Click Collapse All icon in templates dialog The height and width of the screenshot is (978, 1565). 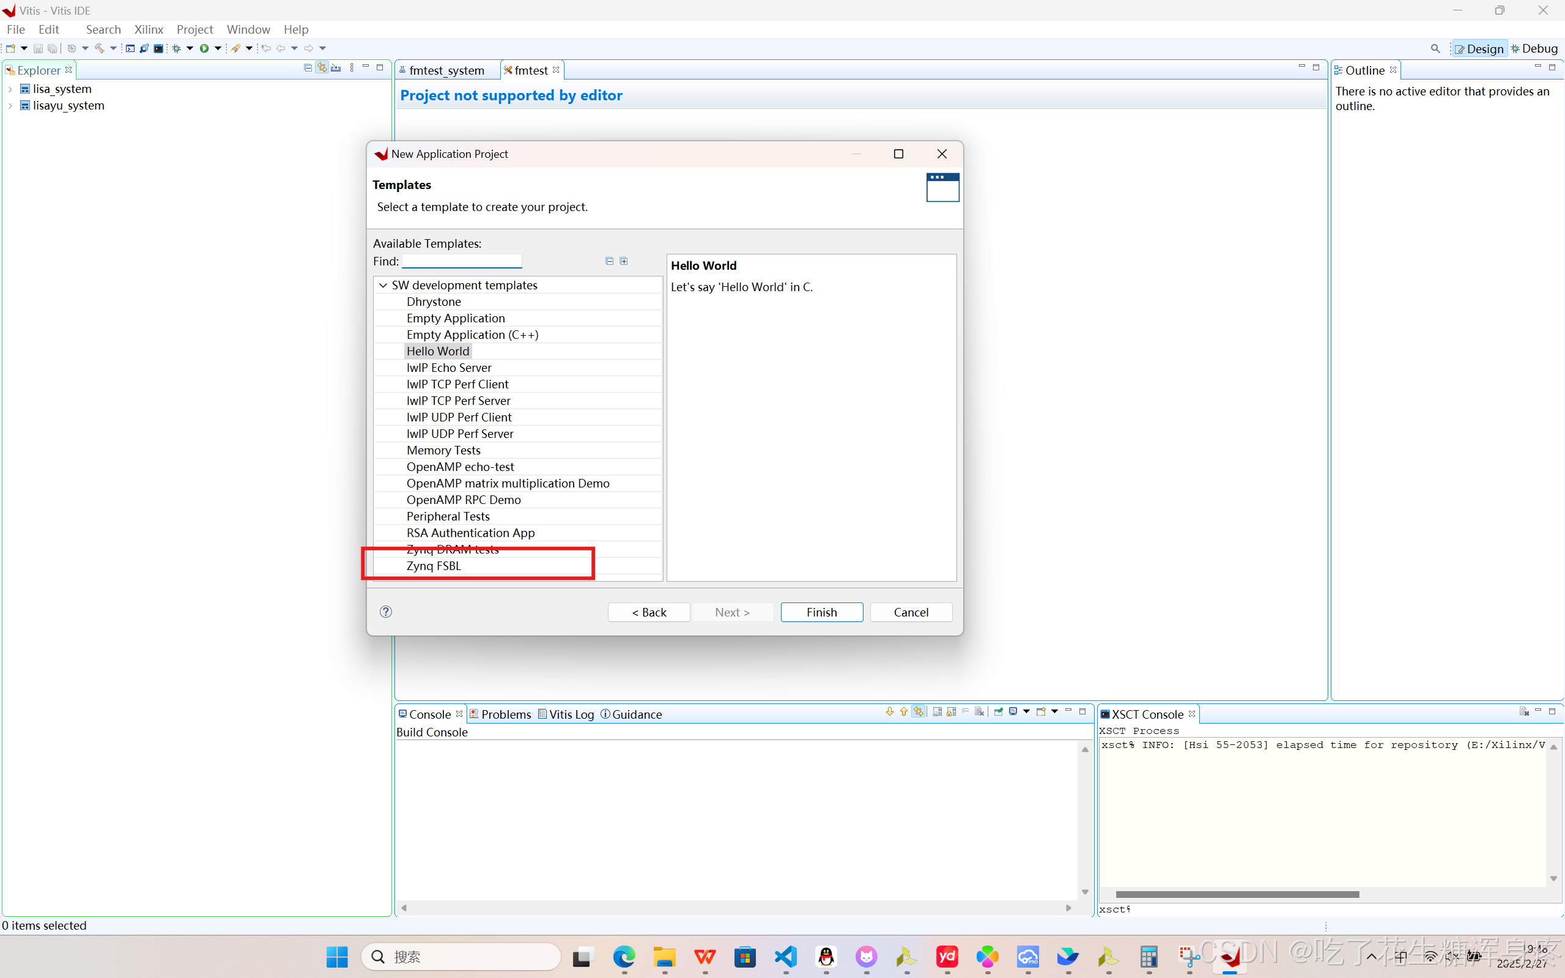pyautogui.click(x=609, y=261)
